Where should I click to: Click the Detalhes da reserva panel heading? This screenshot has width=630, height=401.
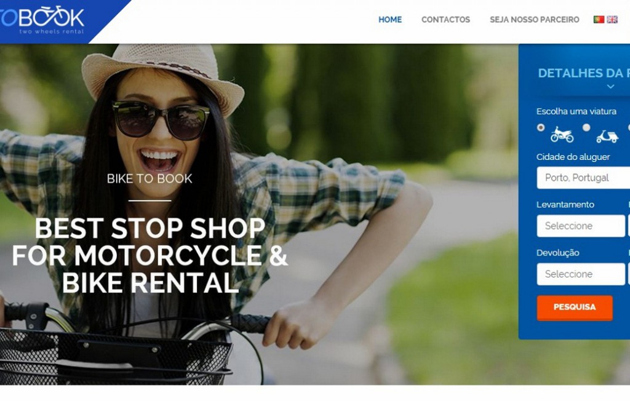584,73
